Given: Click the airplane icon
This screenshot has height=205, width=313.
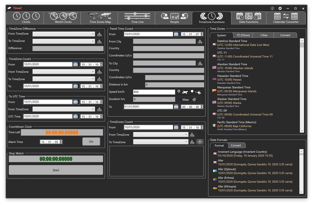Looking at the screenshot, I should [185, 92].
